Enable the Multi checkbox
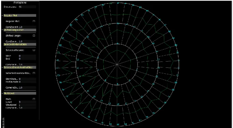 [34, 99]
